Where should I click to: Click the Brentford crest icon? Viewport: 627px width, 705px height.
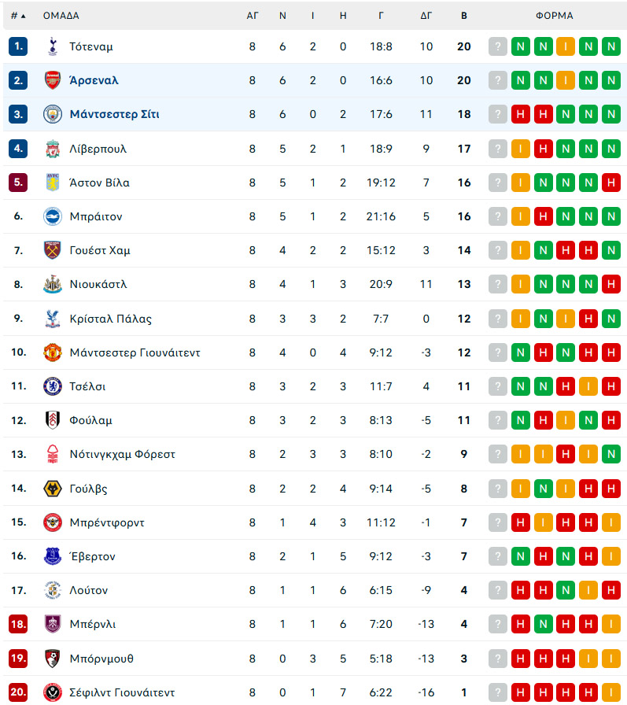coord(53,522)
